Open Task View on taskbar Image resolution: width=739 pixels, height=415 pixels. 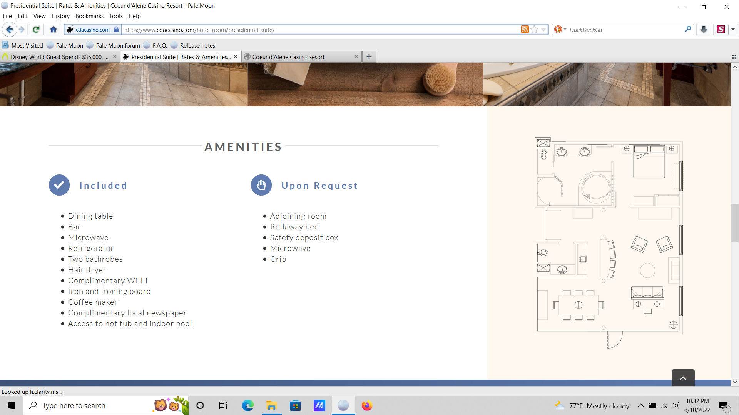(223, 405)
